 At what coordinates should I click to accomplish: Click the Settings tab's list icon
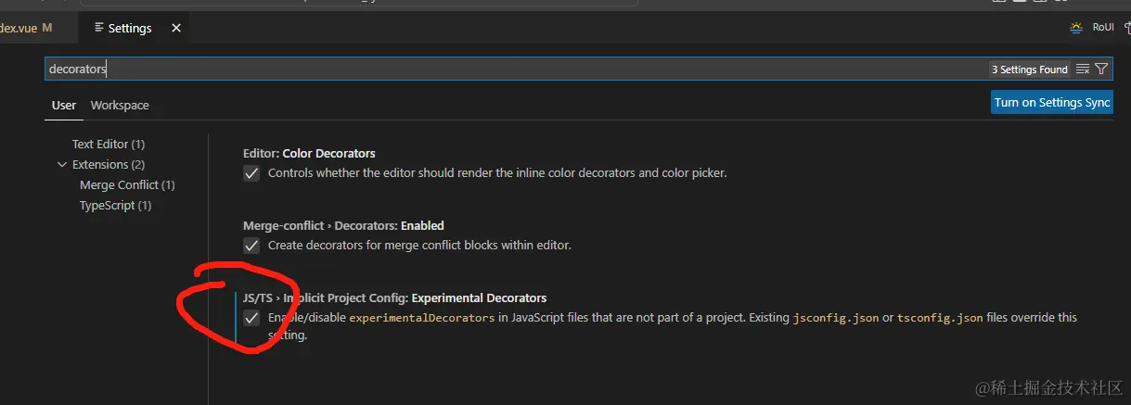coord(99,28)
